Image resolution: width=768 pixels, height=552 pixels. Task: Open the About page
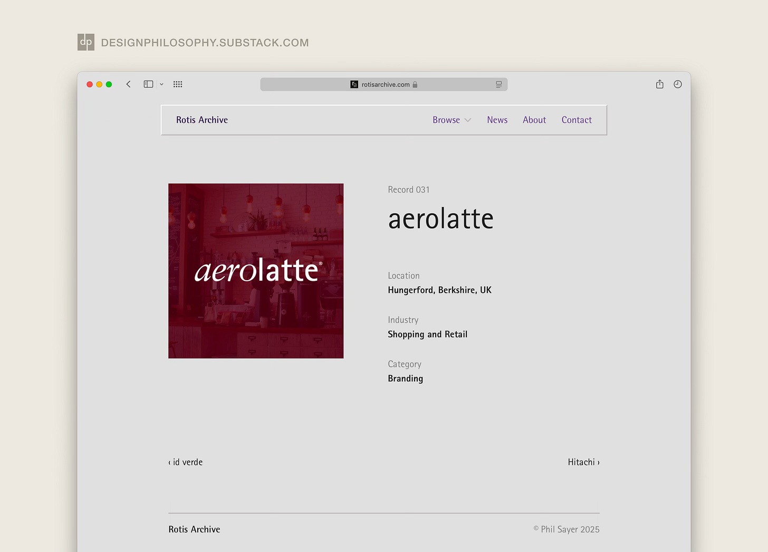[534, 120]
